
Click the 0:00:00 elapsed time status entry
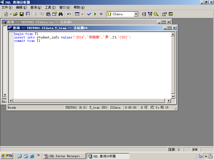pyautogui.click(x=132, y=107)
